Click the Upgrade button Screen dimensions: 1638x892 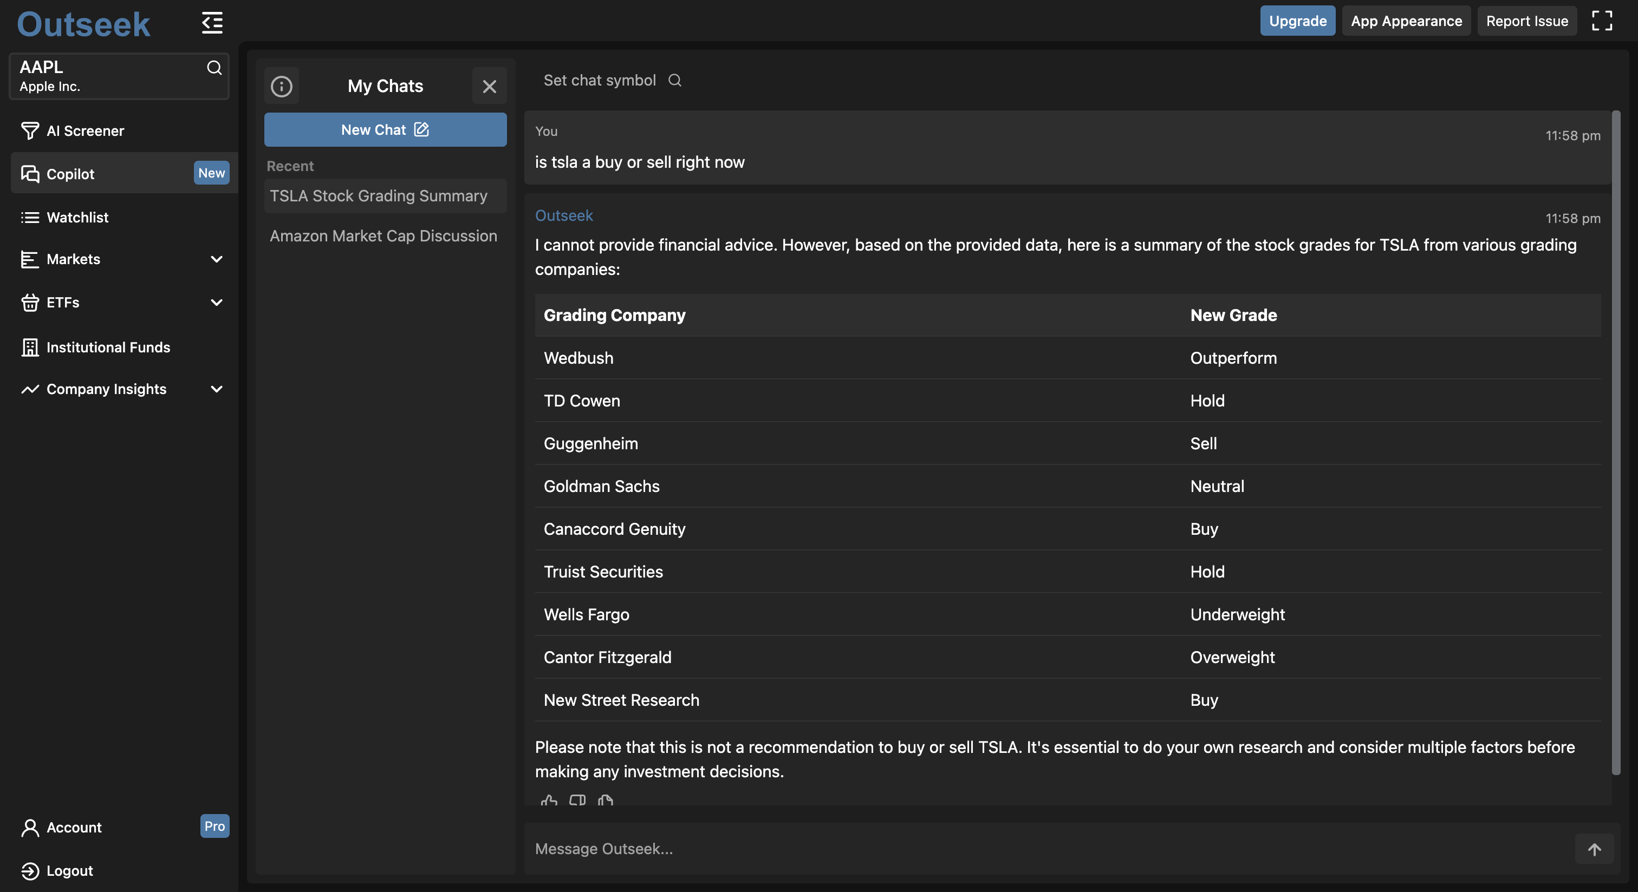pyautogui.click(x=1297, y=21)
